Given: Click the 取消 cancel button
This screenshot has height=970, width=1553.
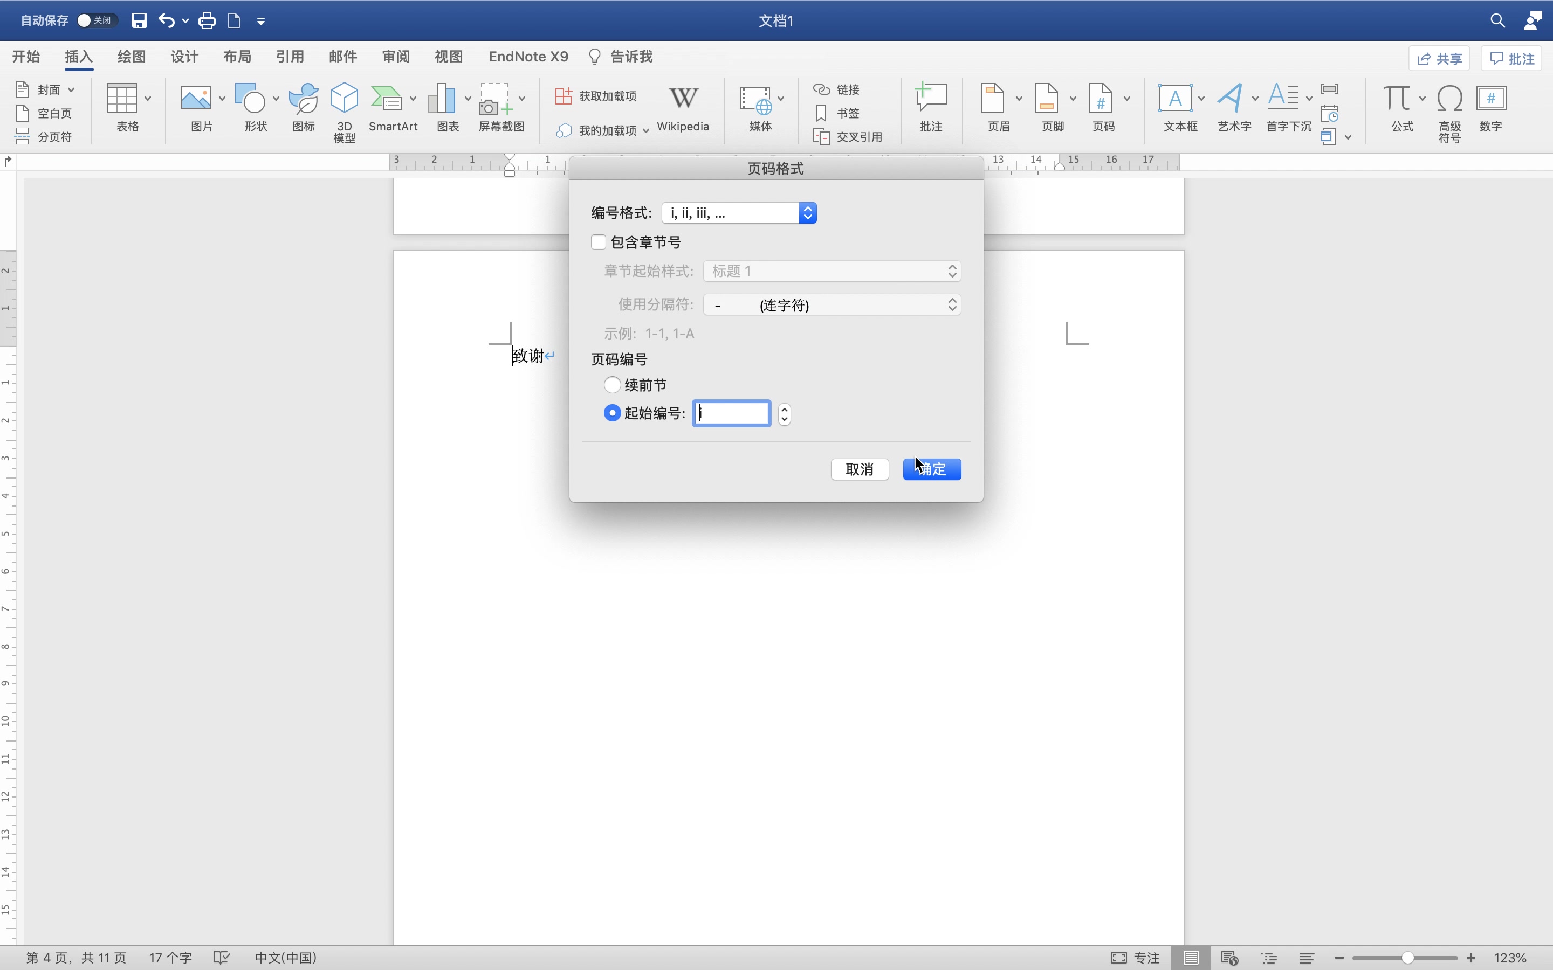Looking at the screenshot, I should [860, 469].
